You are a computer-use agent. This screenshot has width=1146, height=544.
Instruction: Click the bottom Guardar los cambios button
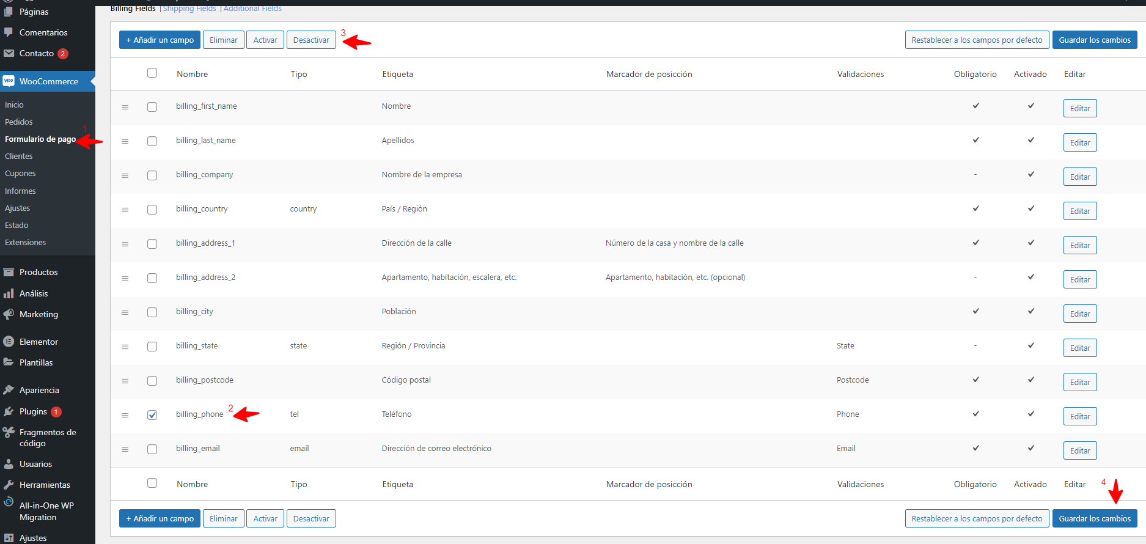coord(1095,518)
